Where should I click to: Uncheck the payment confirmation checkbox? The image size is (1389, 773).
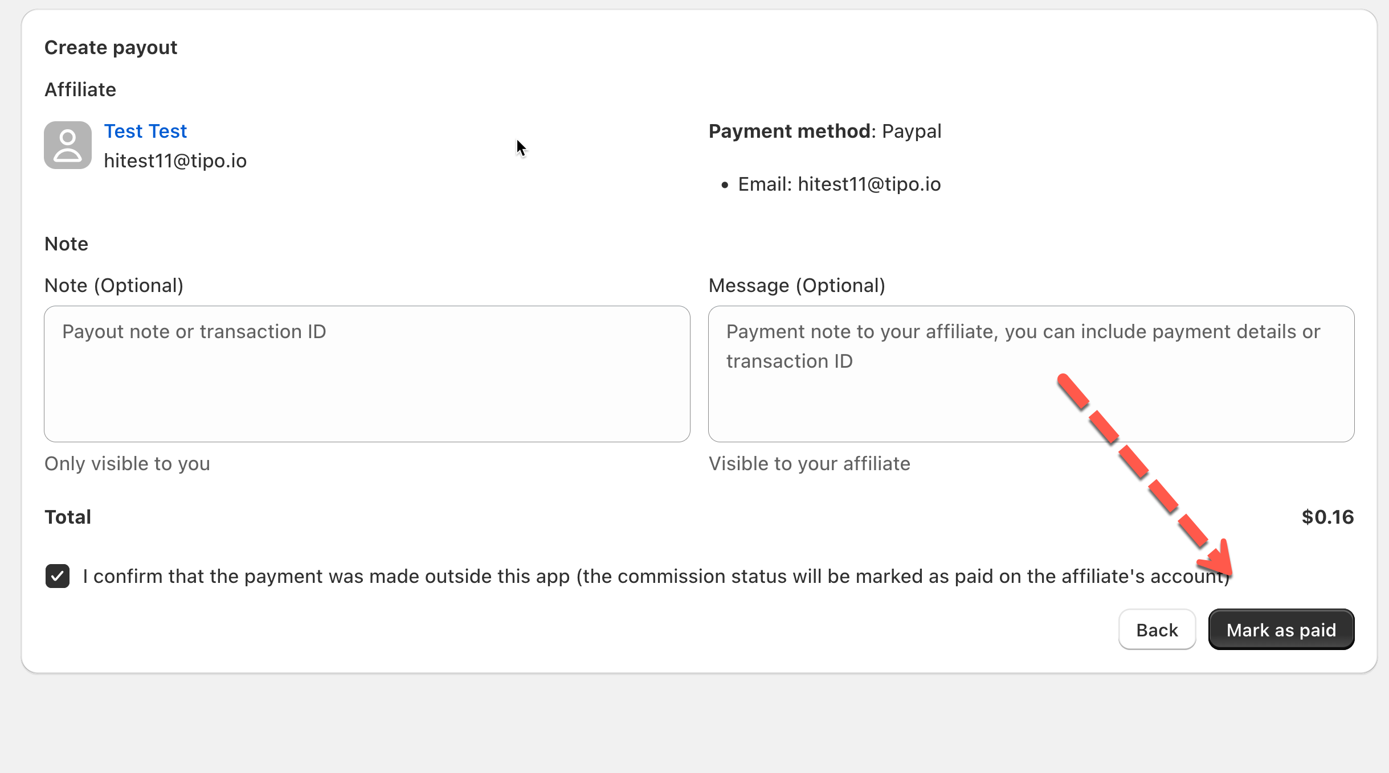58,576
